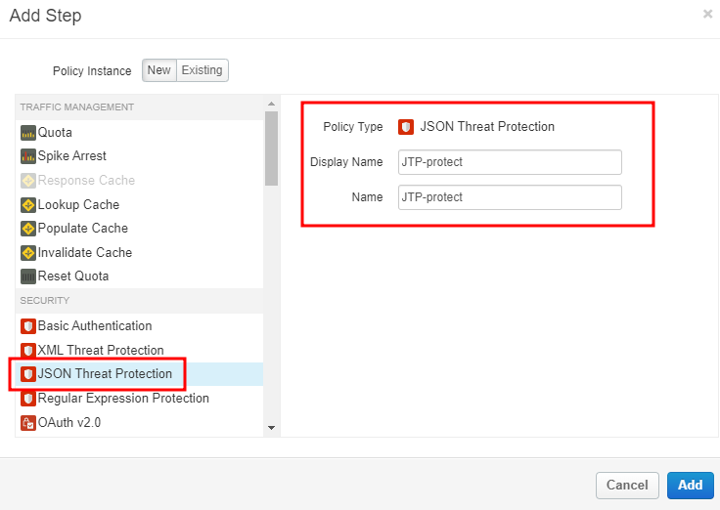Pick Populate Cache policy label
This screenshot has height=510, width=720.
point(83,228)
